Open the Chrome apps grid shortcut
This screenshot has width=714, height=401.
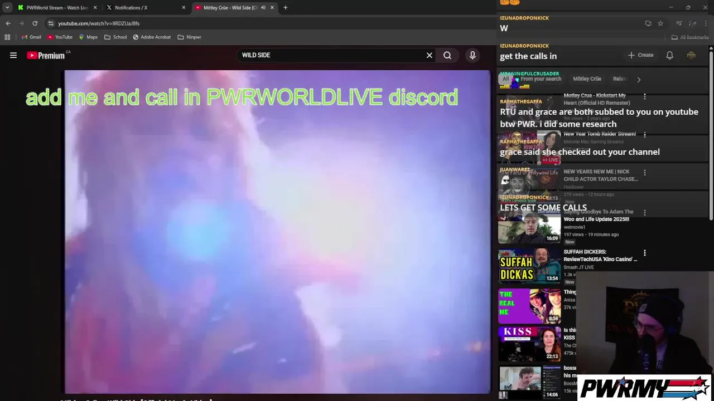coord(7,37)
